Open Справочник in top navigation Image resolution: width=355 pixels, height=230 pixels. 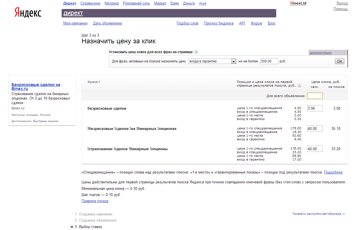tap(90, 3)
